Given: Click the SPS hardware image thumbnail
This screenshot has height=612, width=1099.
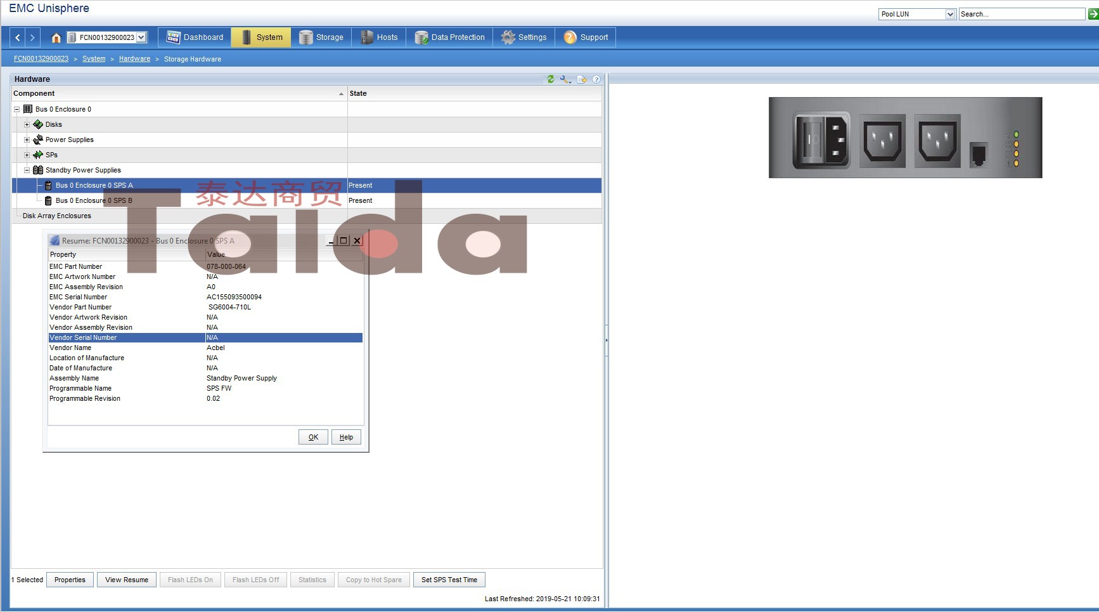Looking at the screenshot, I should click(x=905, y=138).
